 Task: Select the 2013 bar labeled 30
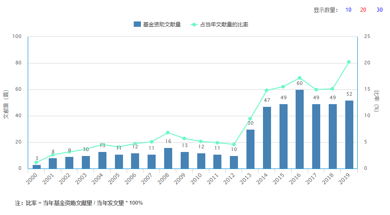point(250,149)
